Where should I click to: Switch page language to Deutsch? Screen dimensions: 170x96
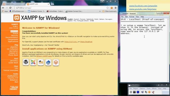coord(76,19)
